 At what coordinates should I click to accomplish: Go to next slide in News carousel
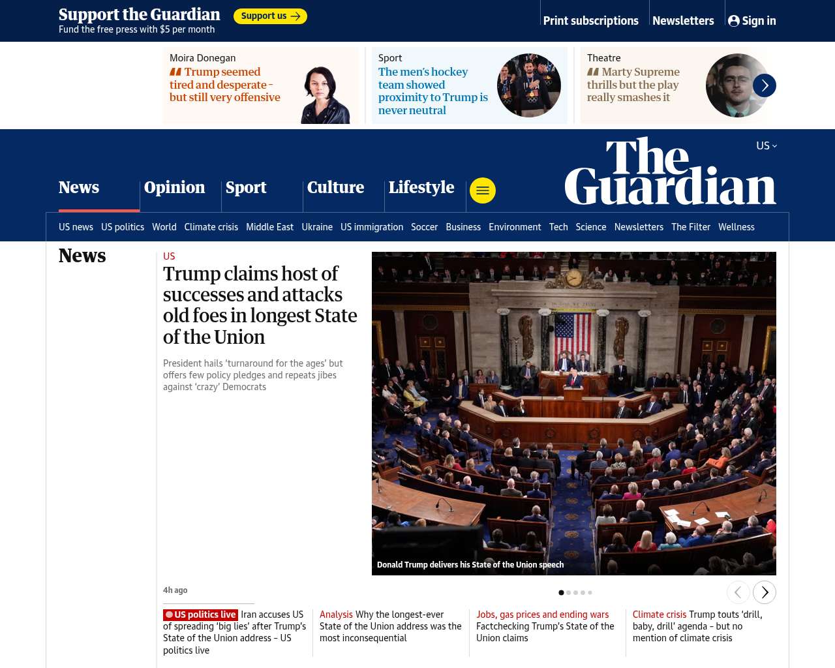click(x=765, y=592)
